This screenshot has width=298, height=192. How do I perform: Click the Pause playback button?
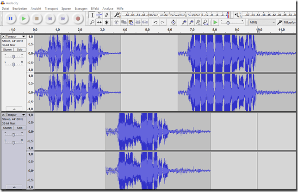tap(11, 19)
